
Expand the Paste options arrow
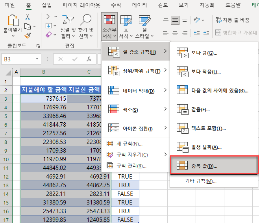coord(13,36)
